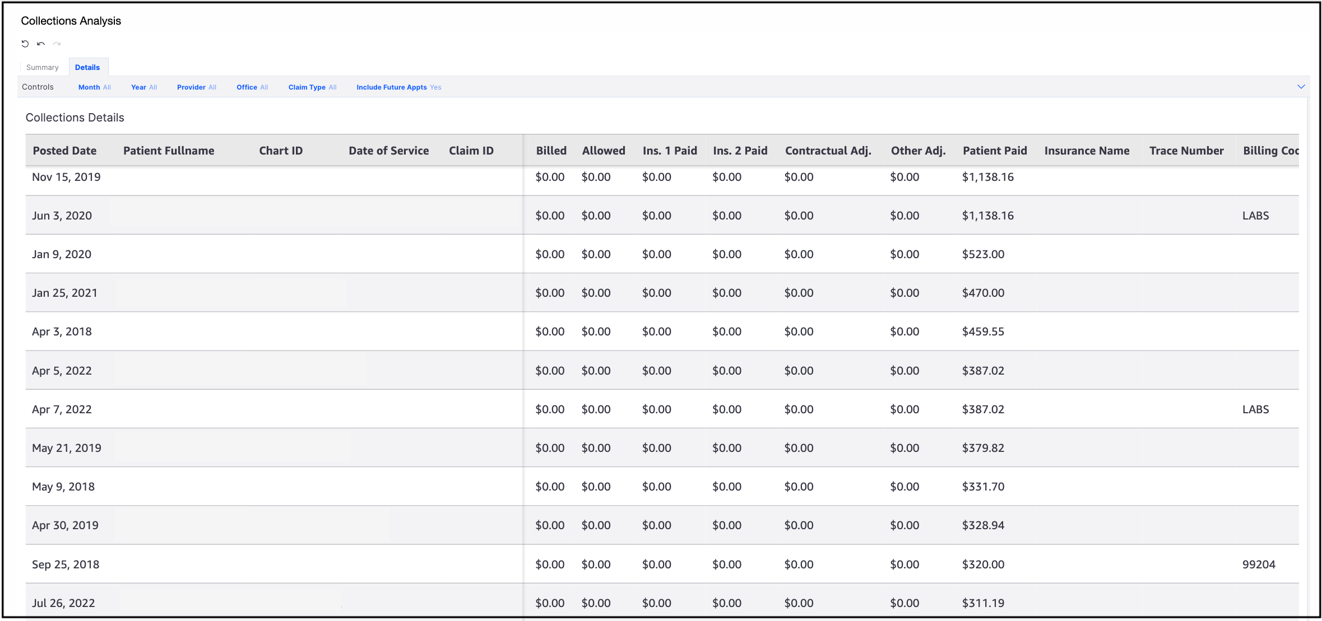
Task: Select the Details tab
Action: 87,67
